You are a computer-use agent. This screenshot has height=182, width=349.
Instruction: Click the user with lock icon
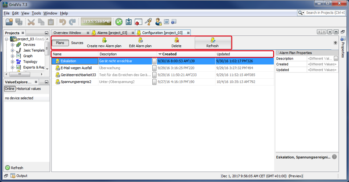pyautogui.click(x=158, y=22)
